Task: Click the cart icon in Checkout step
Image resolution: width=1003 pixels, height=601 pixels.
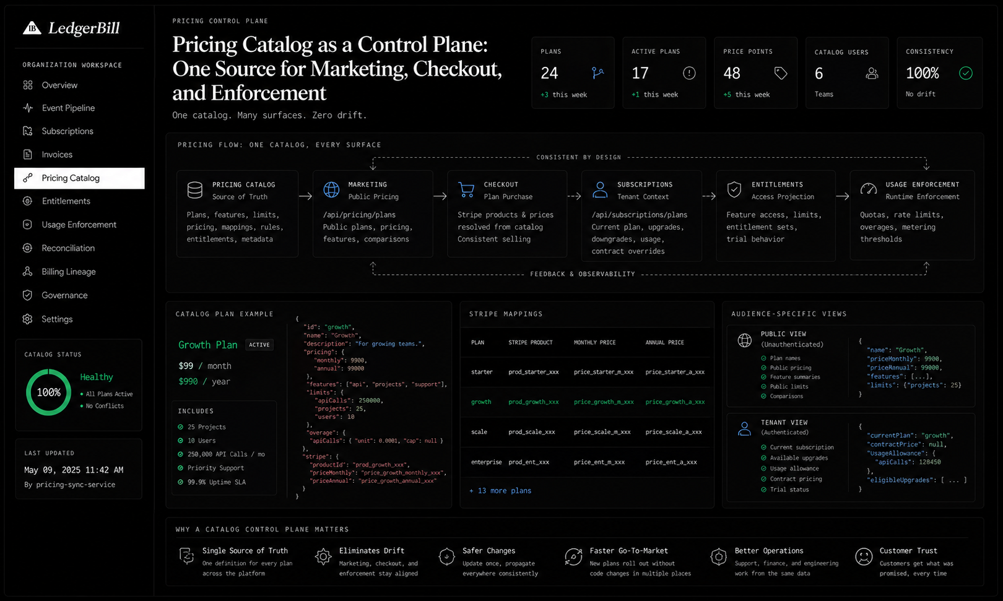Action: (466, 190)
